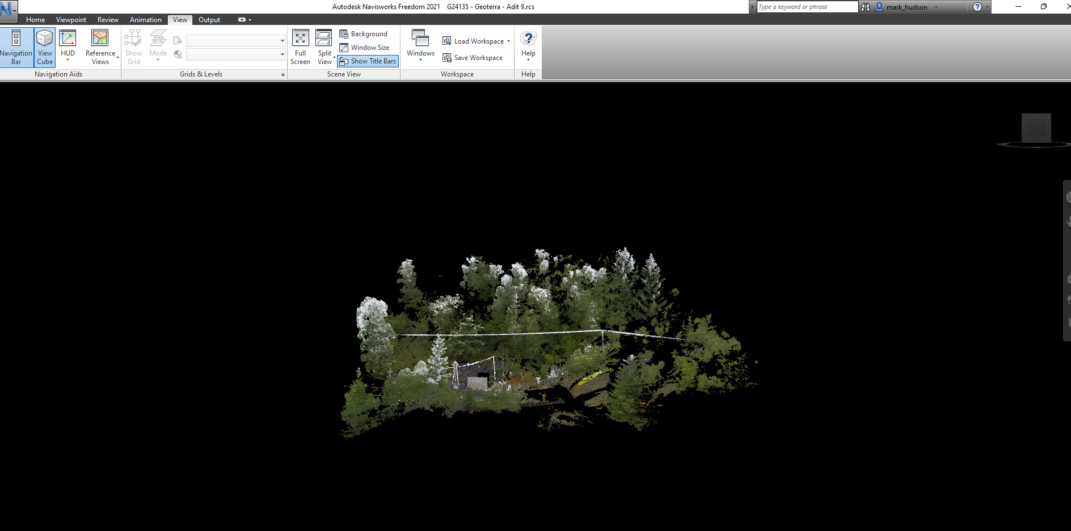Switch to the Home tab

35,20
